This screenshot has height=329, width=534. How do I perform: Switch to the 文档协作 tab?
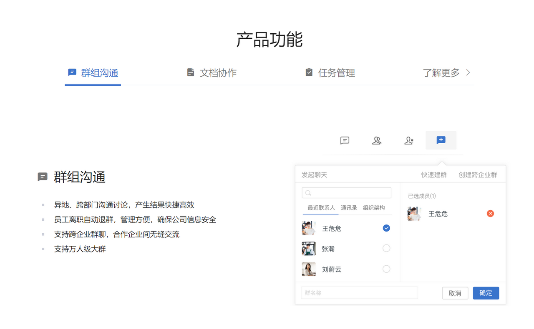point(212,73)
